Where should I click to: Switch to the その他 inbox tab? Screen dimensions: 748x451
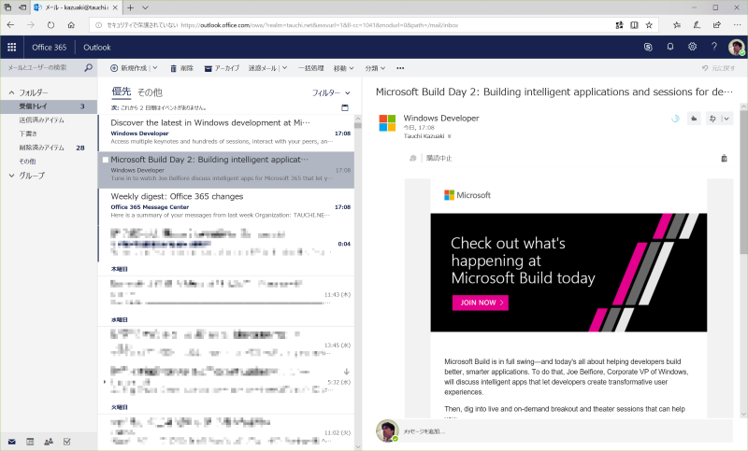[150, 92]
